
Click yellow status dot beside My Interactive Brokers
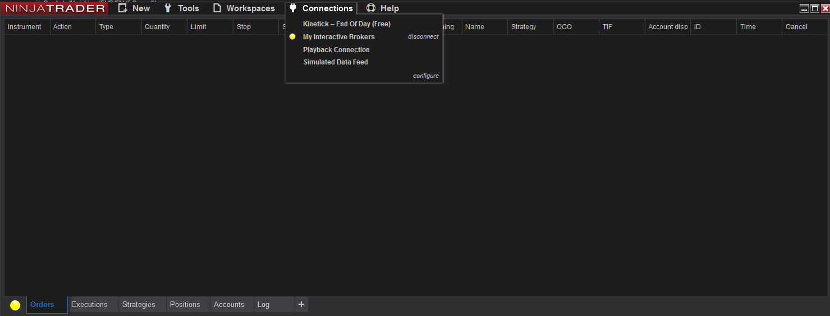tap(292, 36)
